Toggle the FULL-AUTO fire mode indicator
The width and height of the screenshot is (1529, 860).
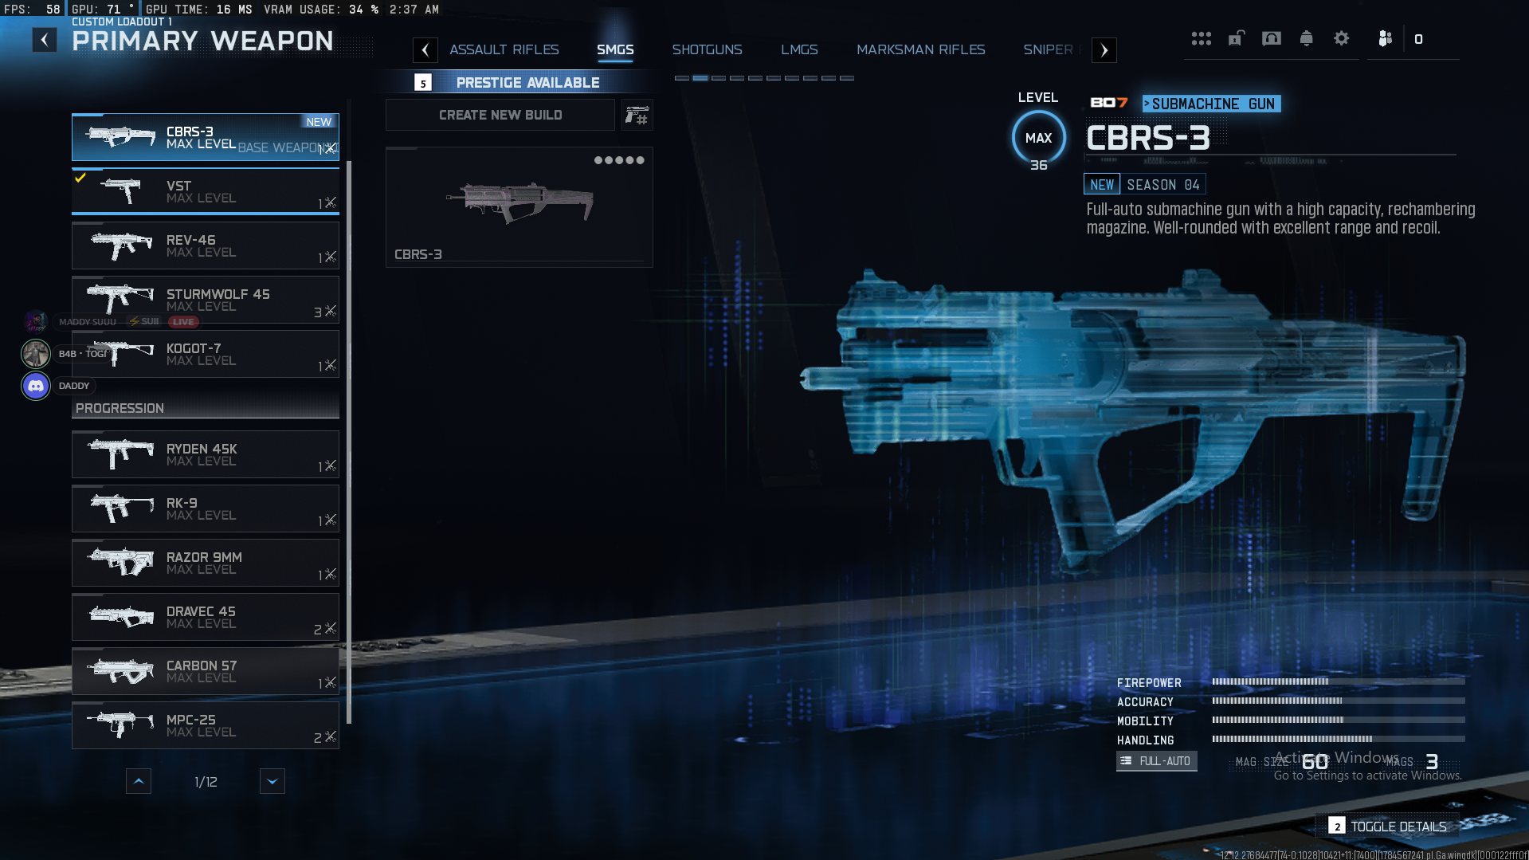click(1156, 761)
